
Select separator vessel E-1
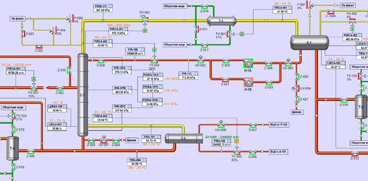(x=310, y=43)
